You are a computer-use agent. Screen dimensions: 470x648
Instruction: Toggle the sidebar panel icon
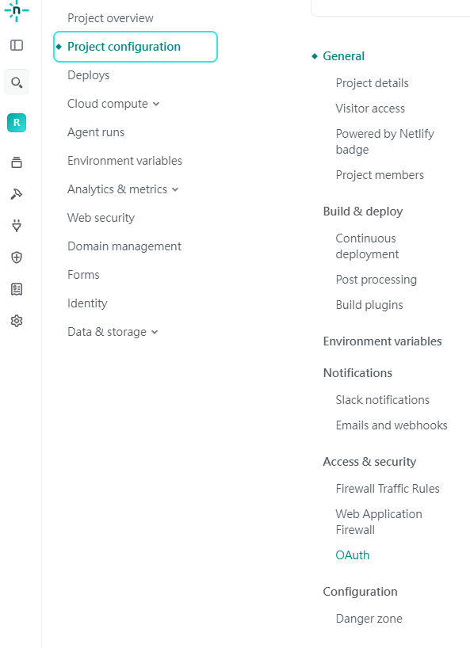coord(17,45)
